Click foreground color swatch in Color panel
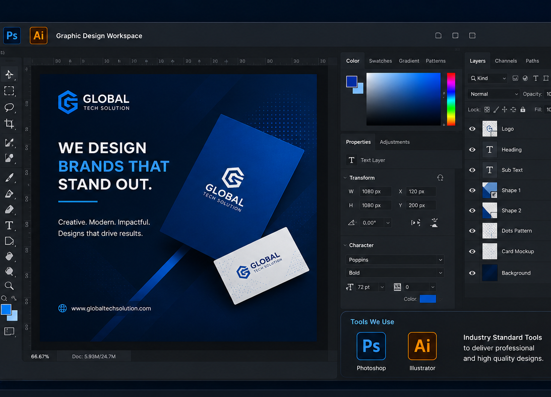This screenshot has width=551, height=397. click(x=352, y=82)
